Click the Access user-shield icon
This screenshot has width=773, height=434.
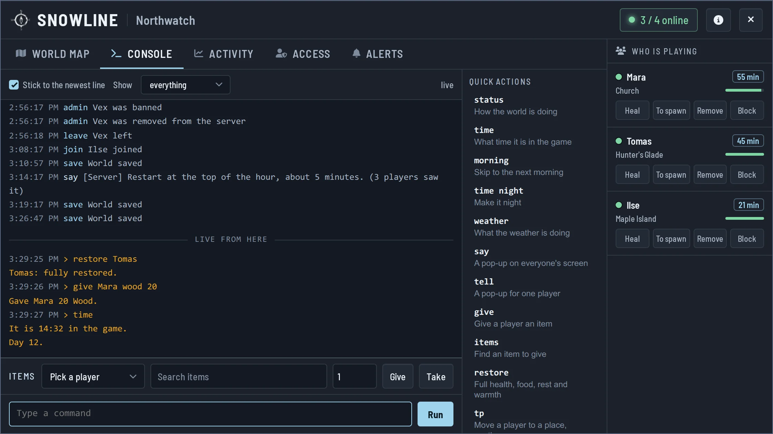pos(281,53)
